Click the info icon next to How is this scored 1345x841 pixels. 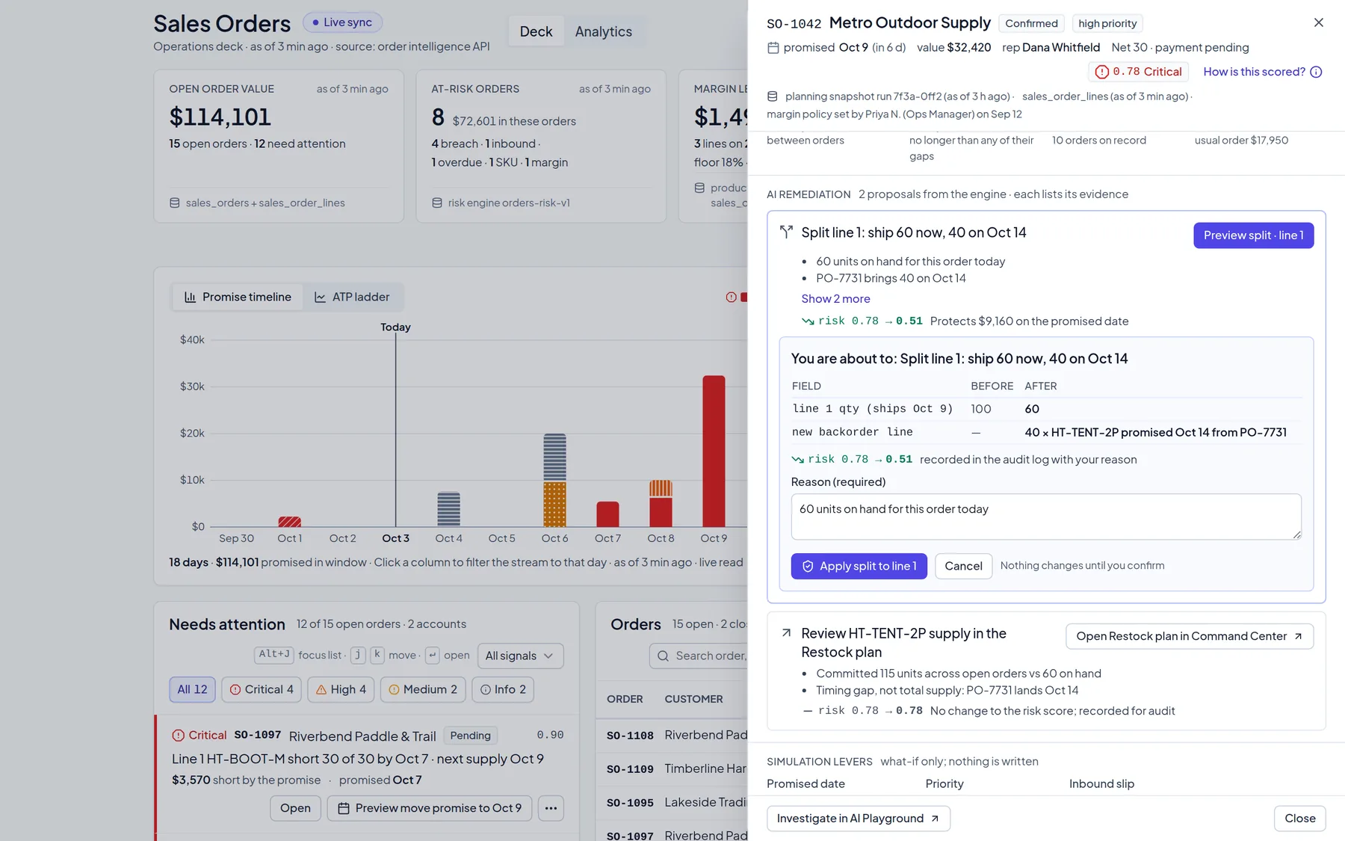1316,72
